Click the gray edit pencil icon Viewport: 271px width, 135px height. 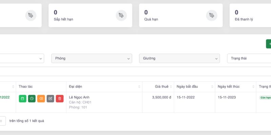pyautogui.click(x=50, y=99)
